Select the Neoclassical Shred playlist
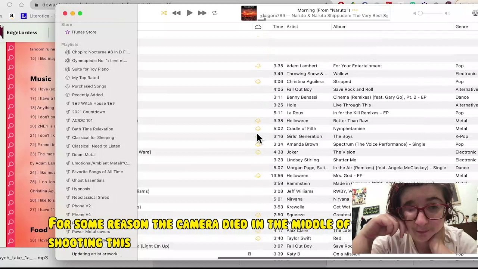Screen dimensions: 478x269 point(91,197)
